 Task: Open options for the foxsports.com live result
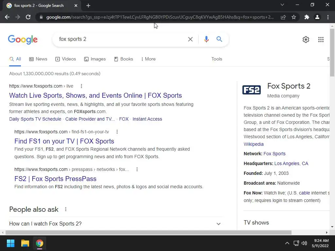pos(81,86)
